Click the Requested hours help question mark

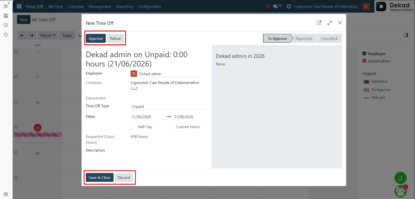[x=98, y=142]
